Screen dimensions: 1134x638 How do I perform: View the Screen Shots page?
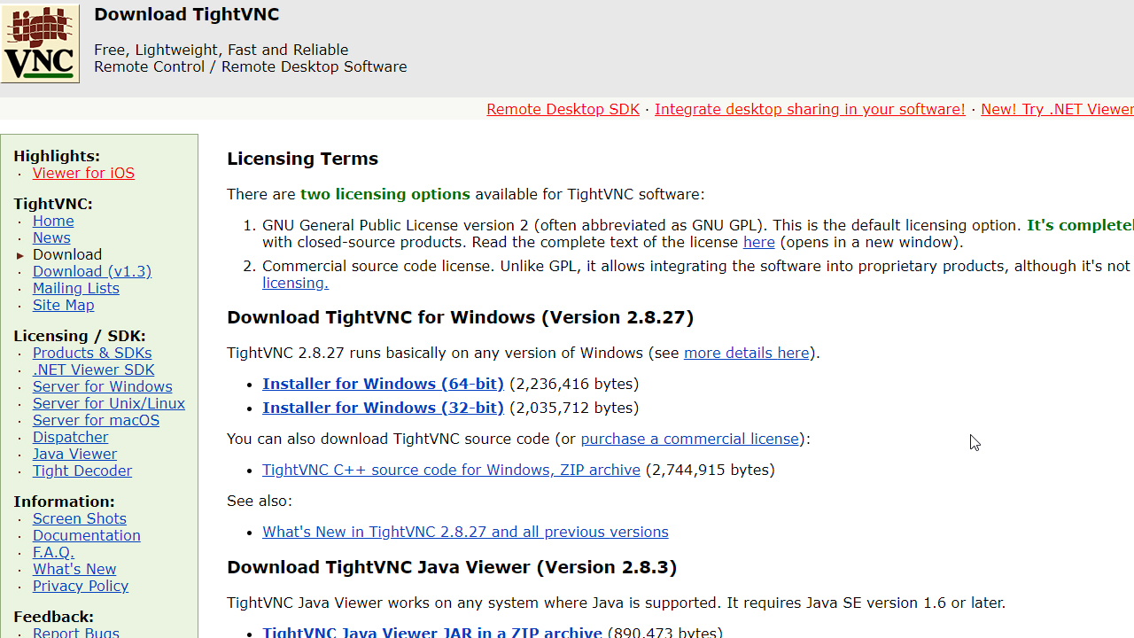79,518
